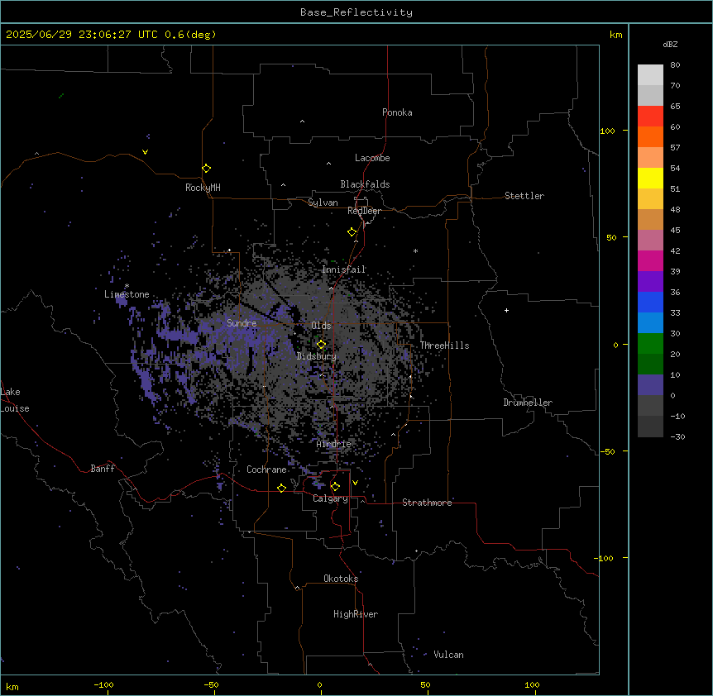Click the 2025/06/29 23:06:27 UTC timestamp
This screenshot has height=696, width=713.
81,35
